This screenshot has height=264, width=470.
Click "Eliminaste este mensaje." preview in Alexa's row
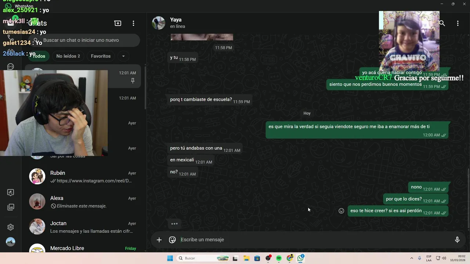[82, 206]
